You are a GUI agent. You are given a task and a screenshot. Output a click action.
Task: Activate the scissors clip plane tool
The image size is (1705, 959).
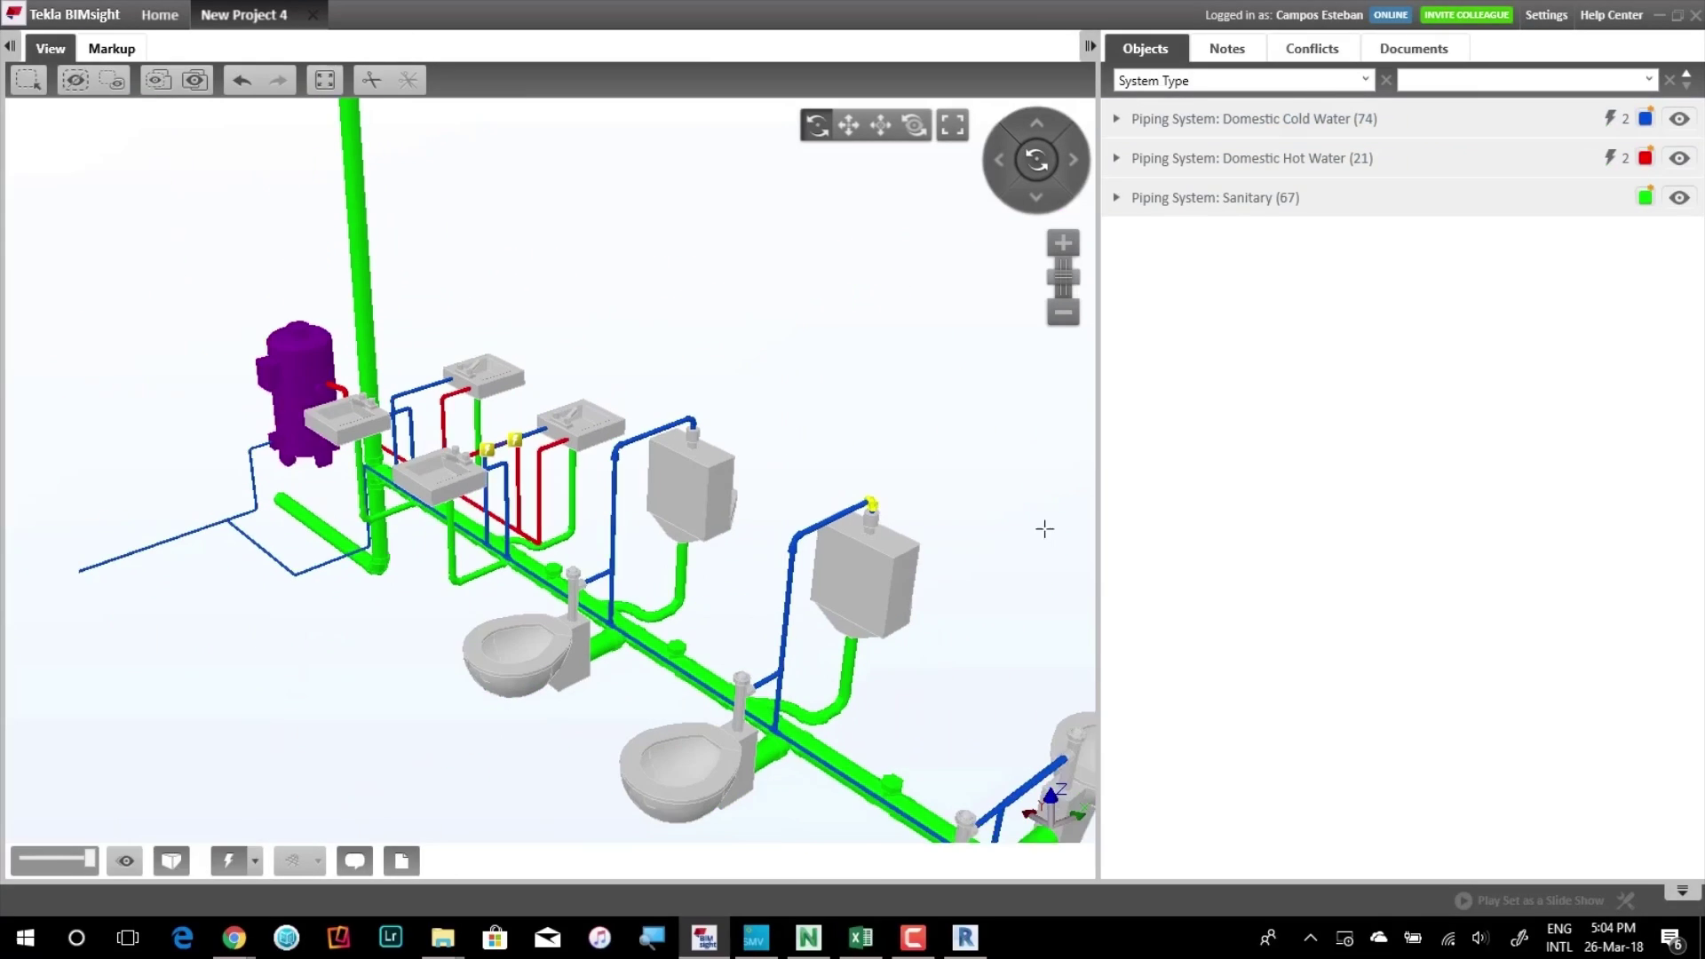371,80
